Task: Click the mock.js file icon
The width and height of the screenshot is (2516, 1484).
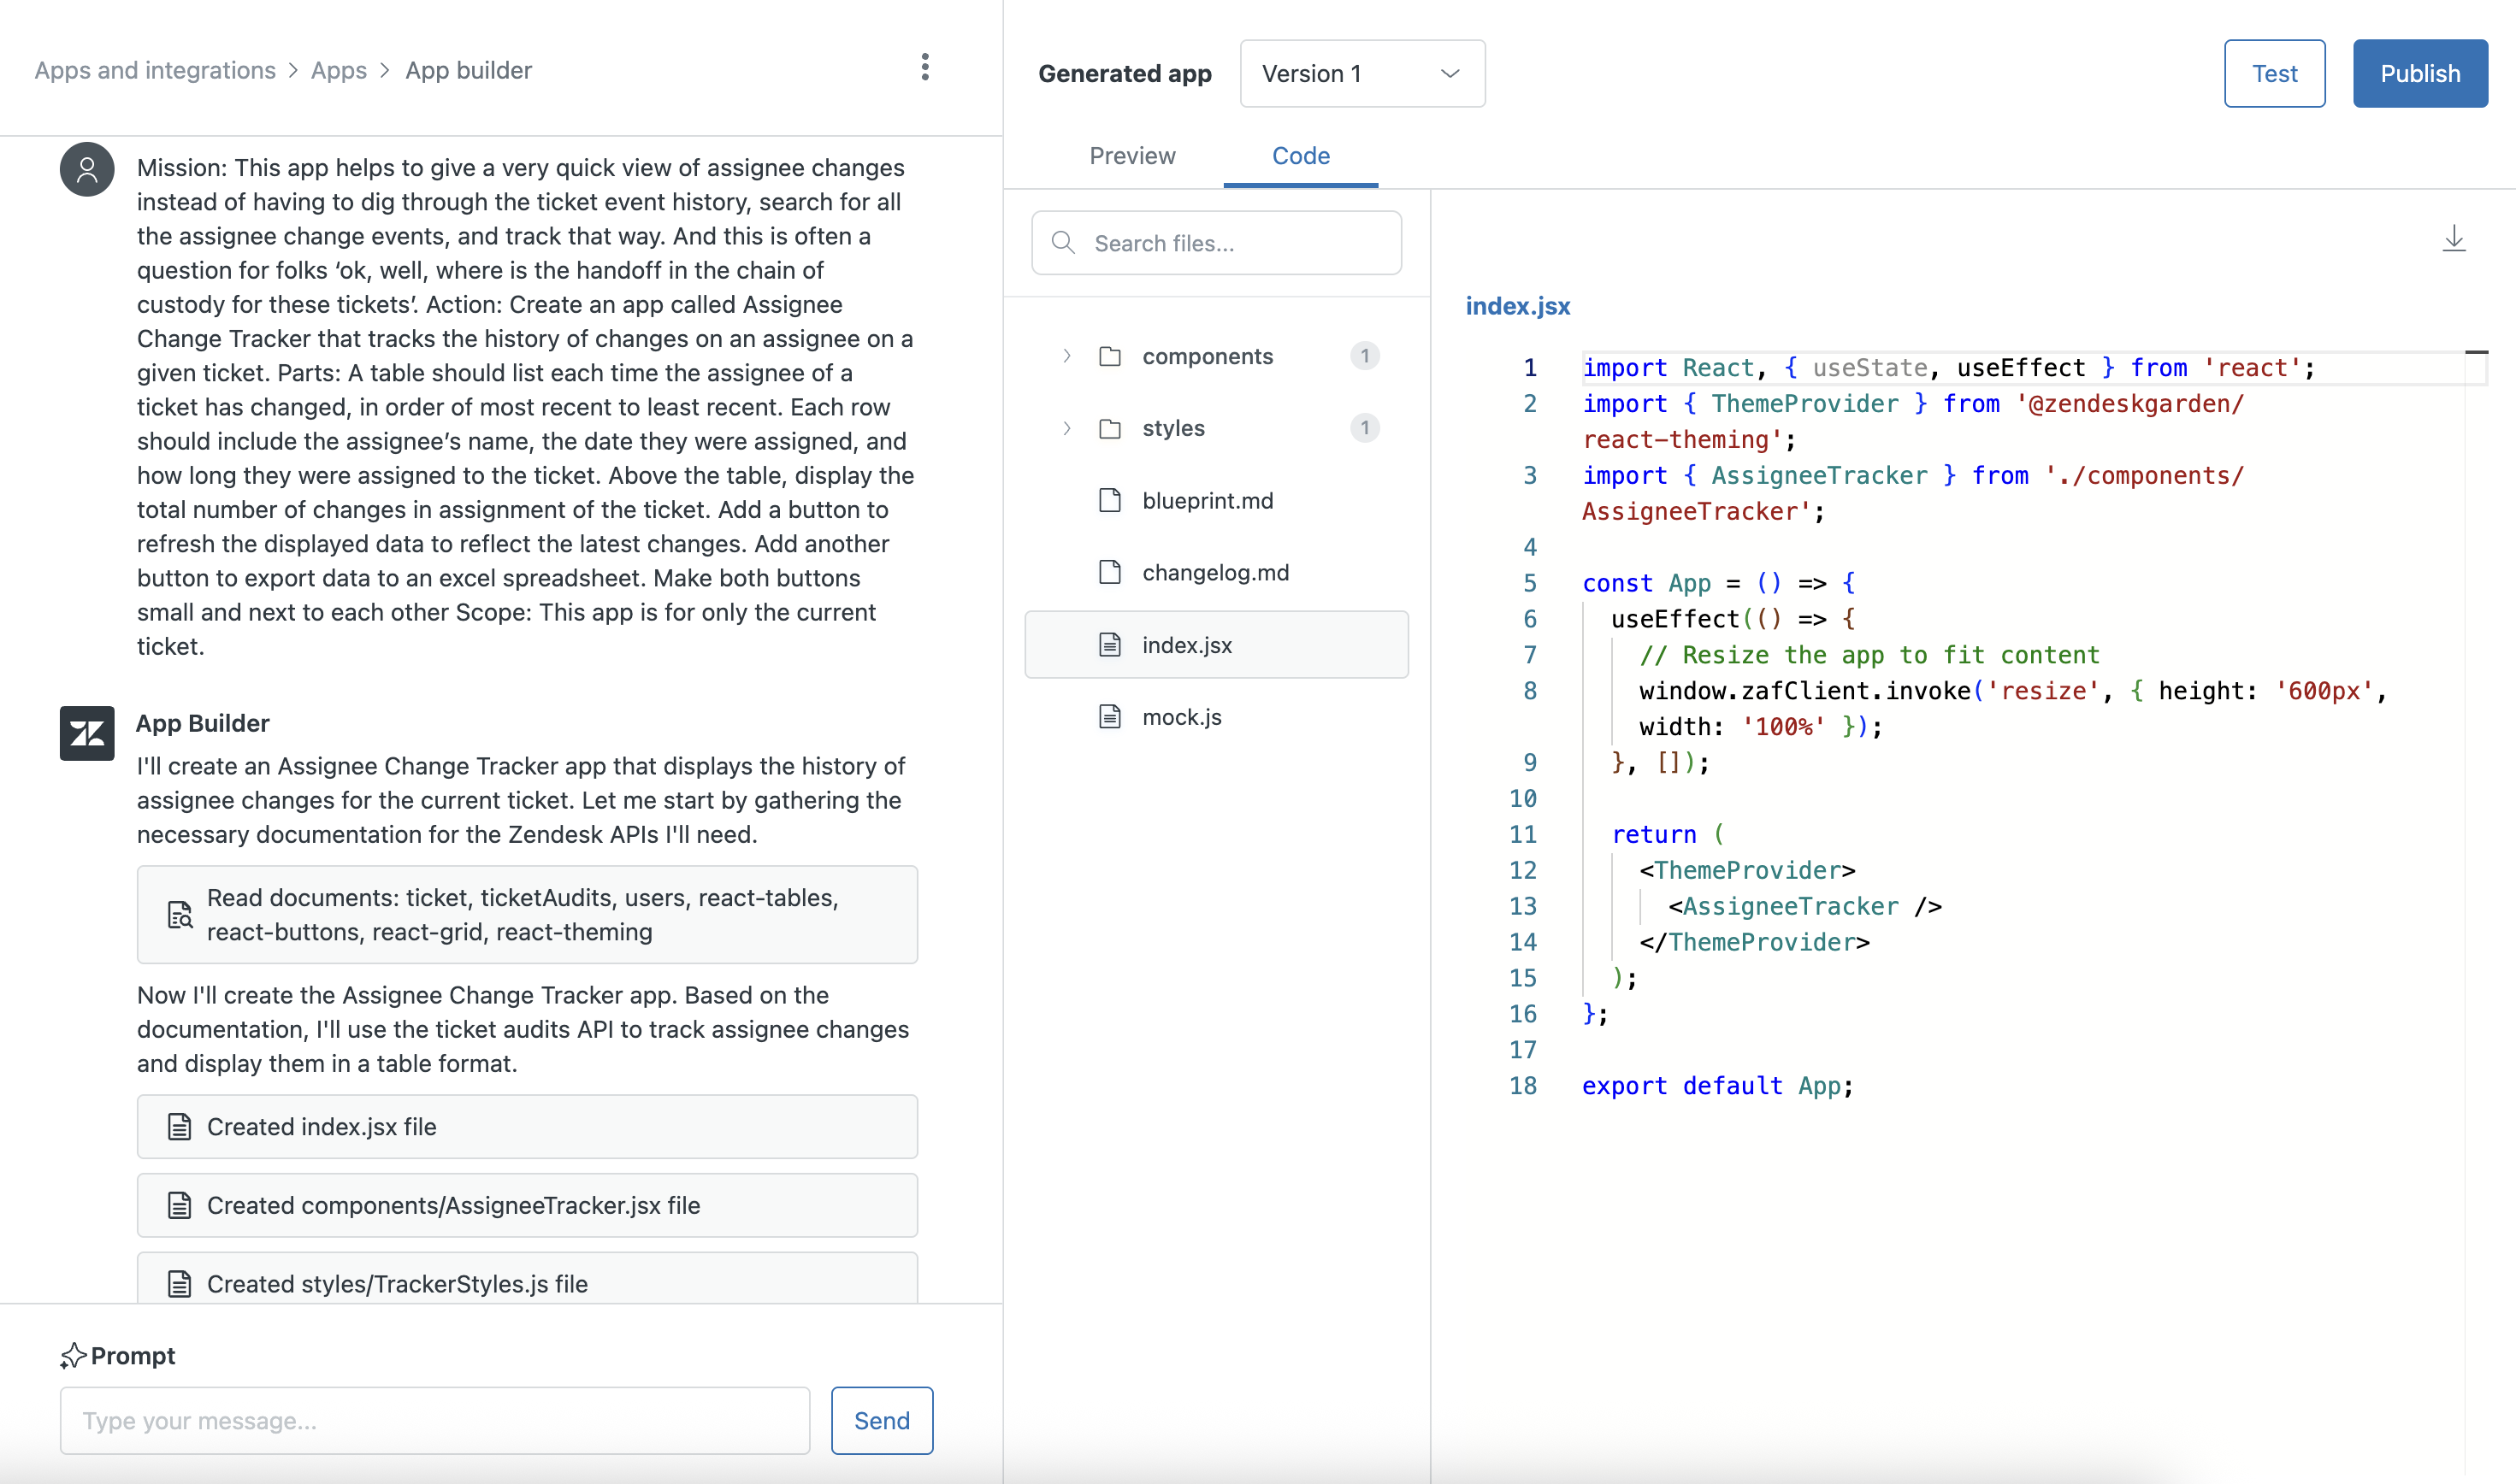Action: 1109,717
